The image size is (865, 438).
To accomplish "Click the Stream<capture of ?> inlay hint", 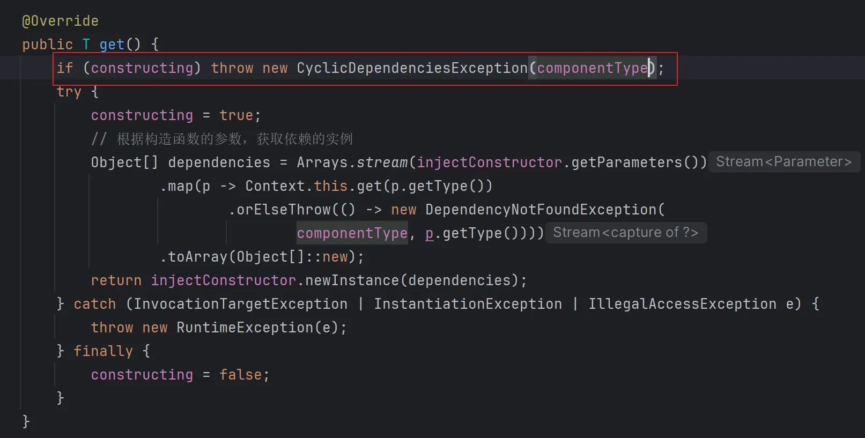I will (x=625, y=233).
